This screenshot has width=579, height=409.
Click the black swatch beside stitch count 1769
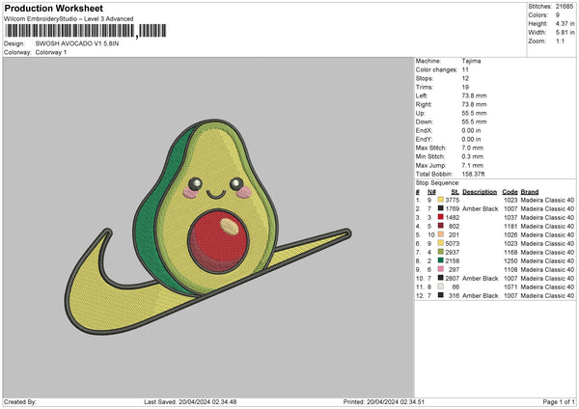(441, 208)
